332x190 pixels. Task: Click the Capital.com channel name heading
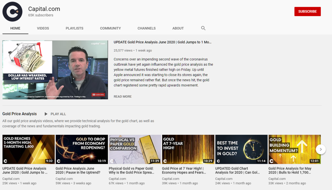(44, 9)
